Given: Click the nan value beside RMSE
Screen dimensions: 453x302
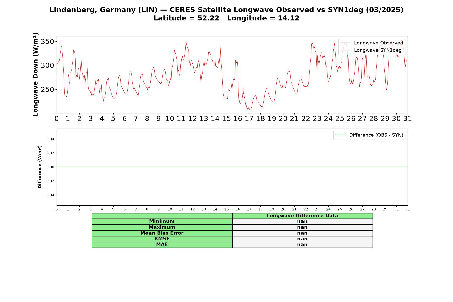Looking at the screenshot, I should click(x=303, y=239).
